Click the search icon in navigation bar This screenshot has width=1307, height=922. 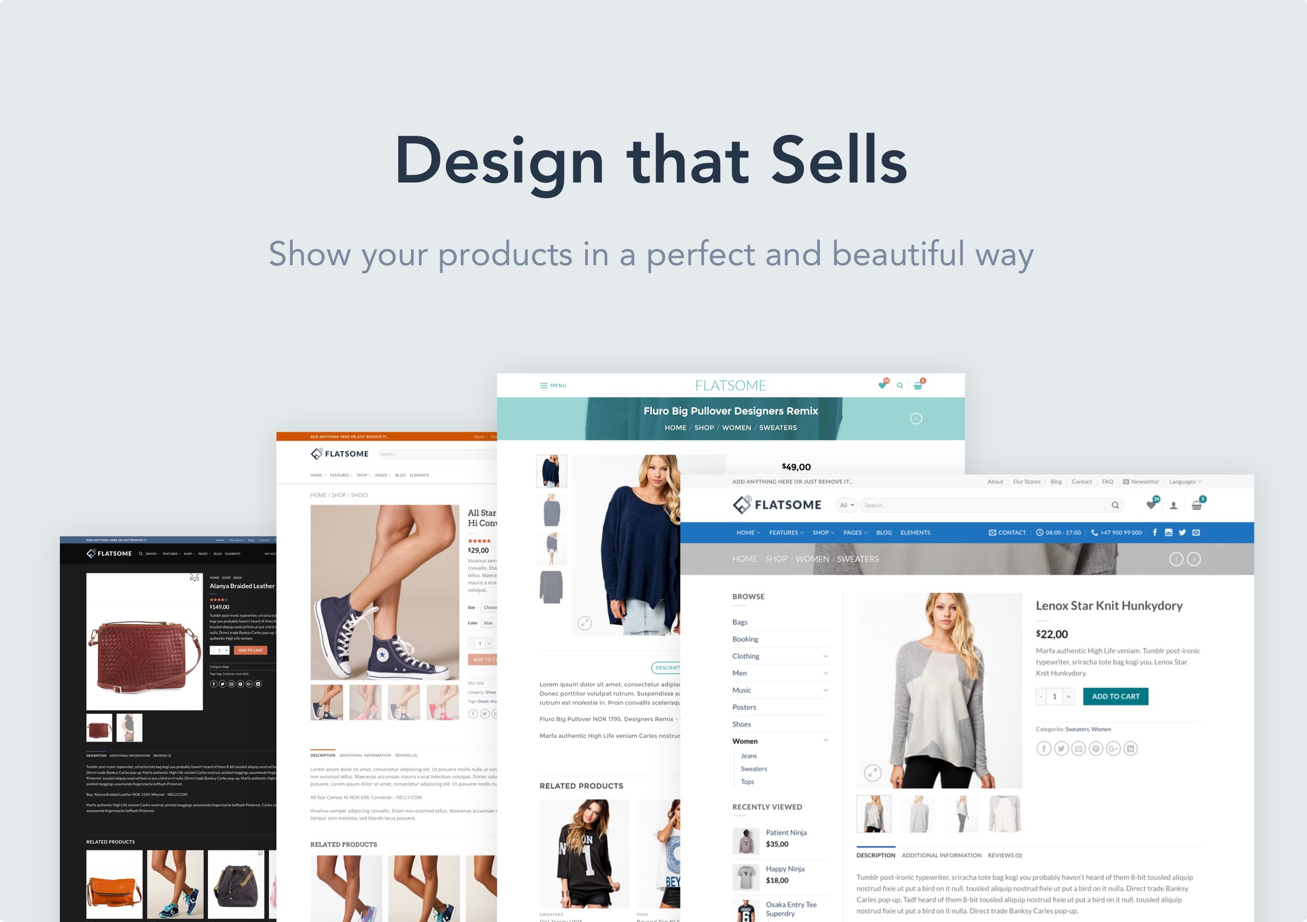tap(1114, 505)
